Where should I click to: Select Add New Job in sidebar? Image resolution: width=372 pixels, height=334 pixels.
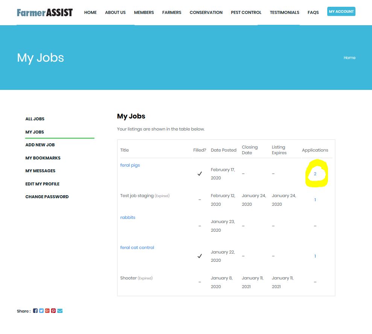(x=40, y=145)
